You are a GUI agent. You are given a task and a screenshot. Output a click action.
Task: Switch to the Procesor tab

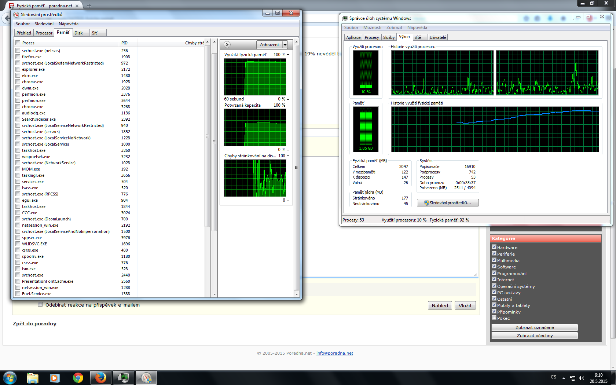44,33
